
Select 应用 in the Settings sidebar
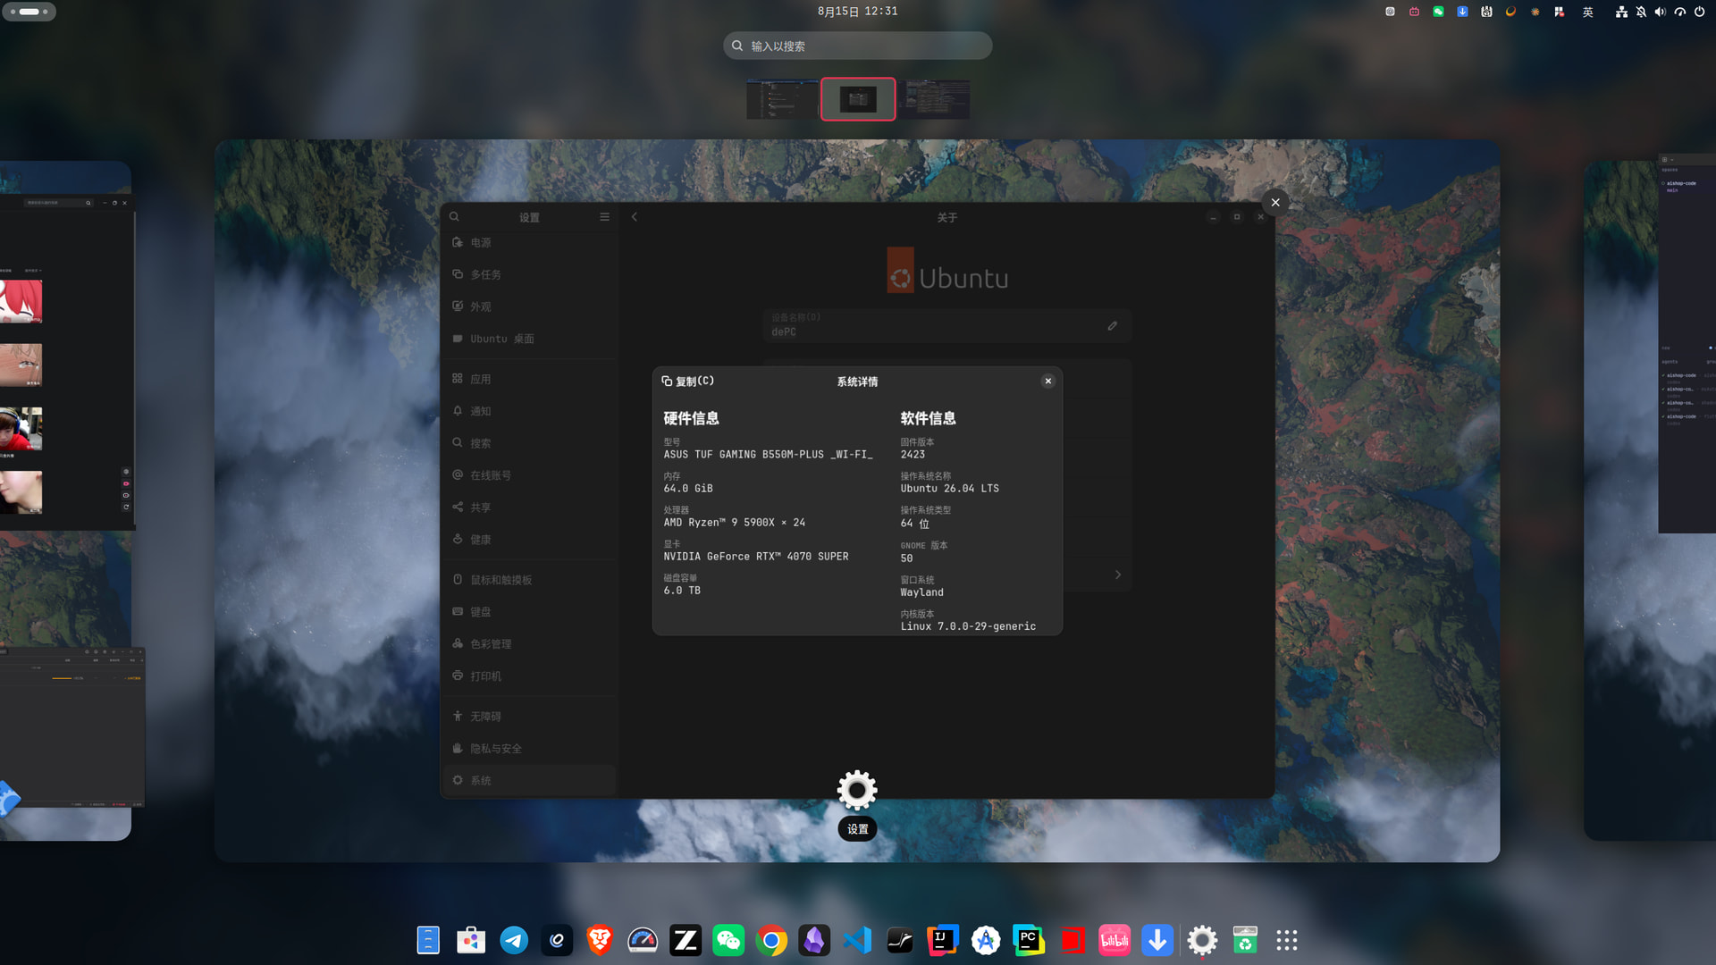pos(529,380)
